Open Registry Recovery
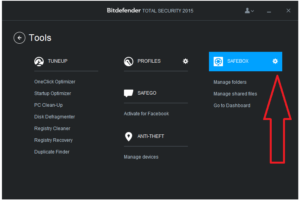Image resolution: width=299 pixels, height=201 pixels. coord(53,140)
